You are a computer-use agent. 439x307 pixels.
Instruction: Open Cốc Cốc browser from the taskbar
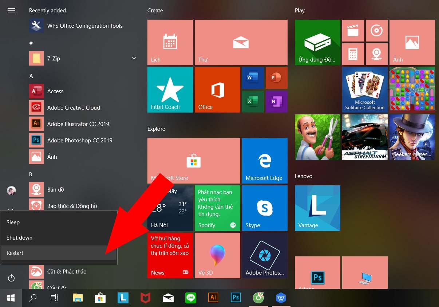pyautogui.click(x=258, y=298)
